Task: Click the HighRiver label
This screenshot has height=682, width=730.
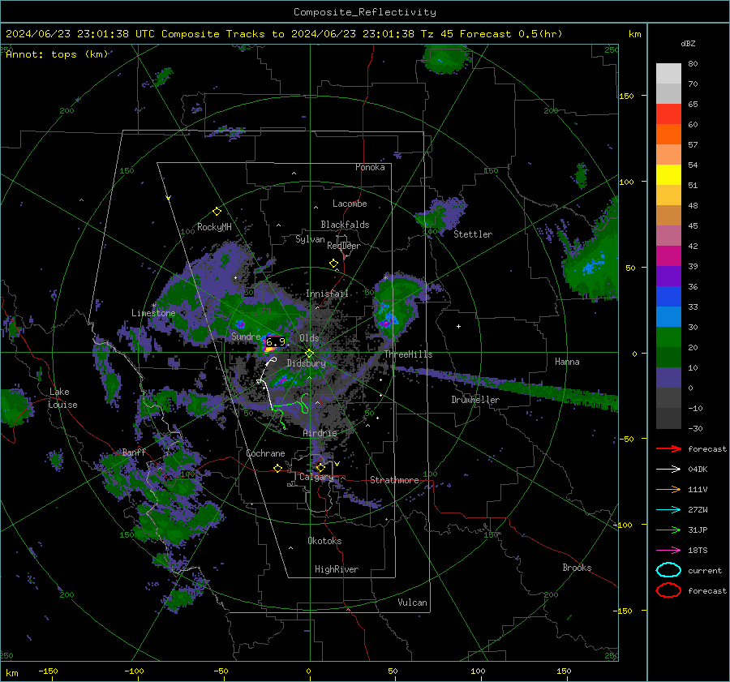Action: pos(337,569)
